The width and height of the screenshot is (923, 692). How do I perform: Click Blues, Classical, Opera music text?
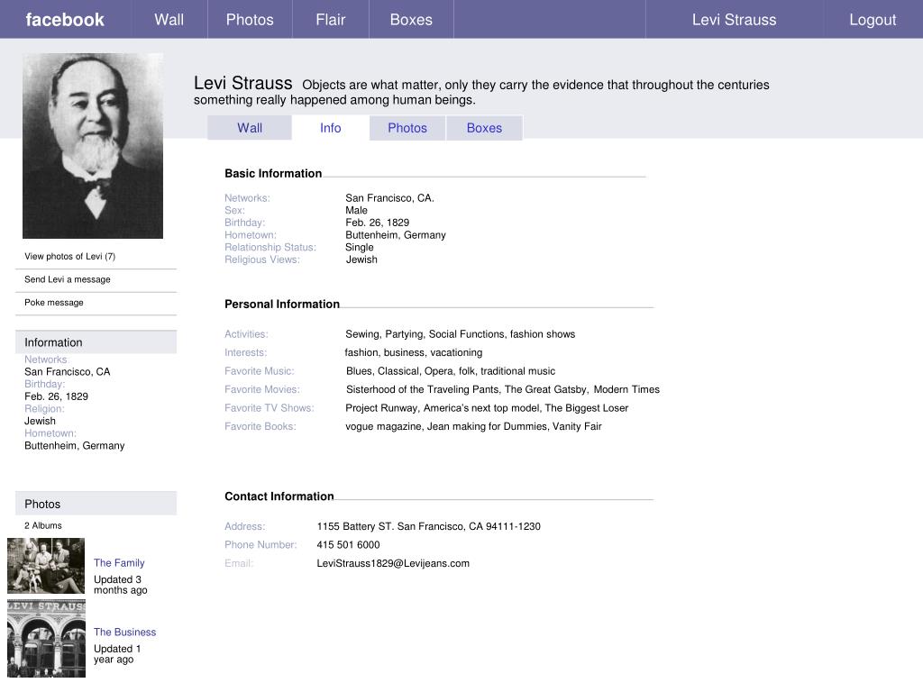pyautogui.click(x=451, y=371)
